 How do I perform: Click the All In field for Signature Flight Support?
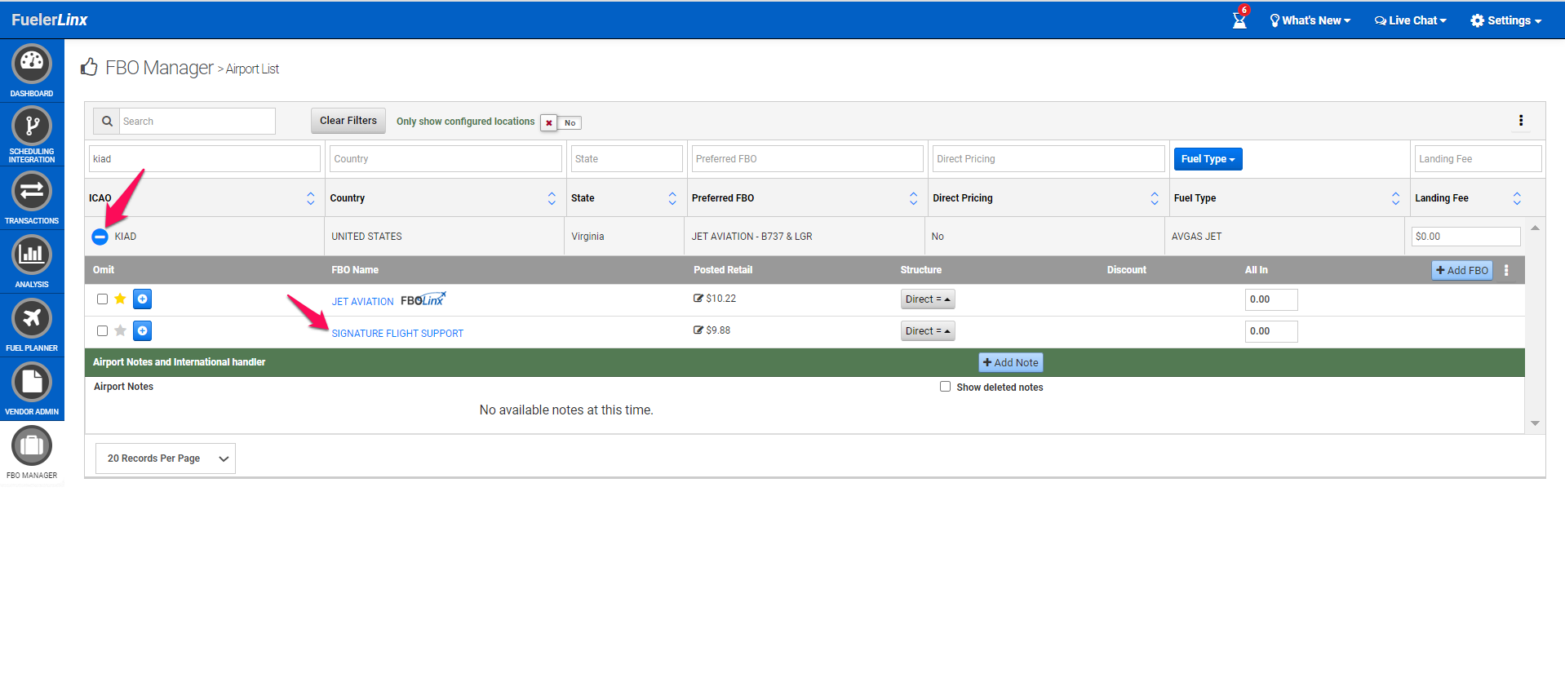click(1271, 331)
